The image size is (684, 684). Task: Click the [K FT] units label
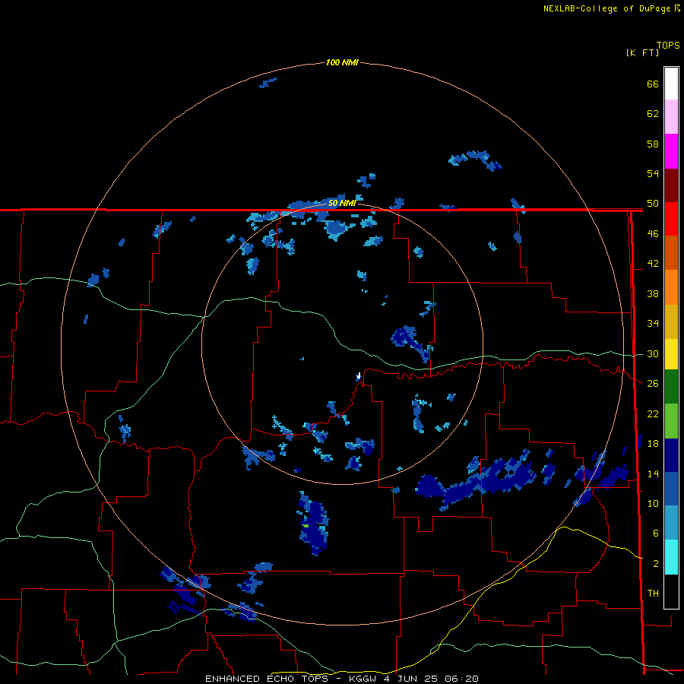(x=642, y=52)
